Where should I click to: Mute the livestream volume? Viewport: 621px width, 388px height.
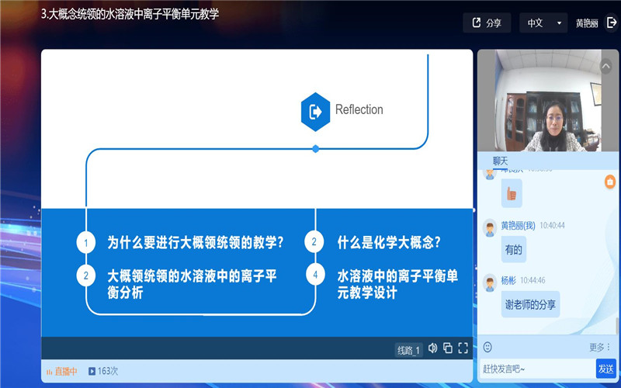point(432,348)
